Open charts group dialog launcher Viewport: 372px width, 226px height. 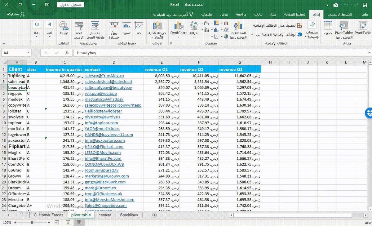point(170,43)
